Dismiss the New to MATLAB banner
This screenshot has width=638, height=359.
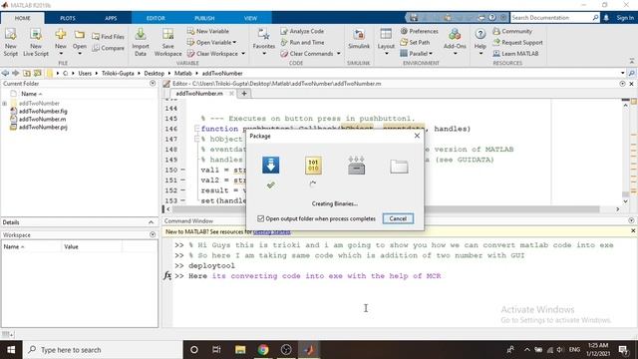pos(633,230)
